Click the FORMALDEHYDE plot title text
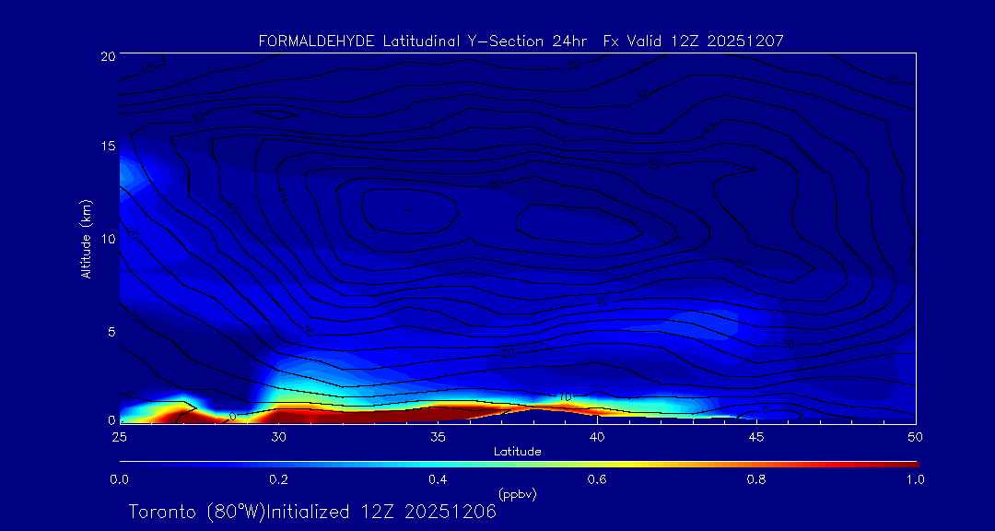995x531 pixels. 521,41
